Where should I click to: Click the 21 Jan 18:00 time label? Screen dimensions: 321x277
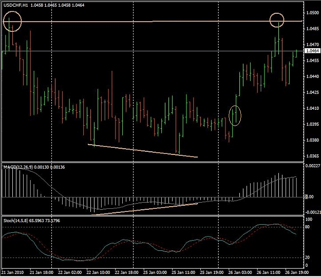(42, 273)
